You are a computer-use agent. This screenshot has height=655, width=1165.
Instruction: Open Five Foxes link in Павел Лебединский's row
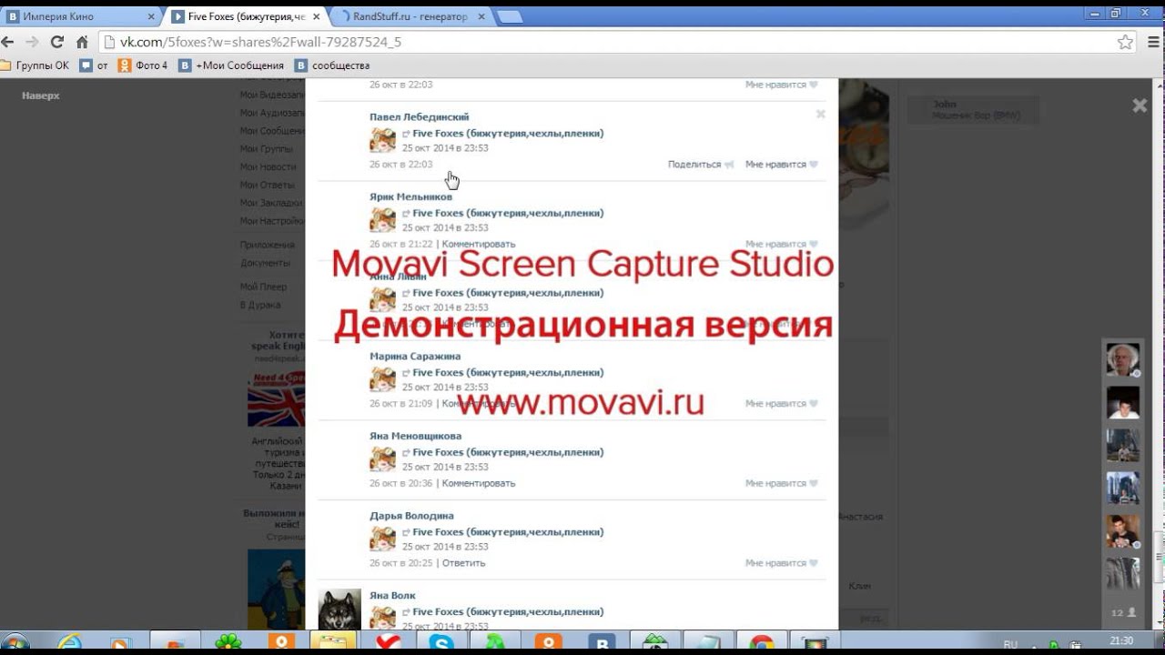tap(508, 134)
